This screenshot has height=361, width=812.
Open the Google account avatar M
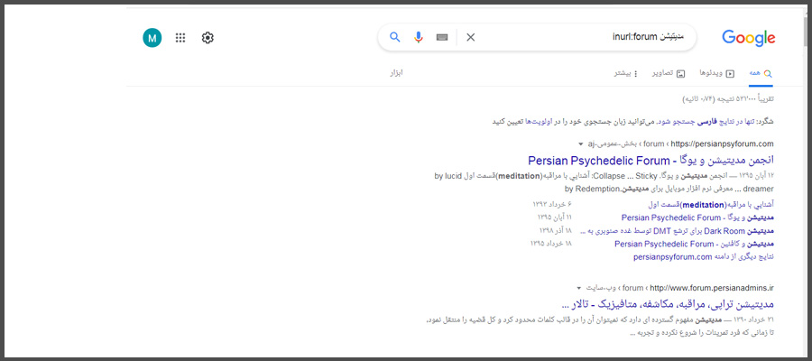pos(152,38)
